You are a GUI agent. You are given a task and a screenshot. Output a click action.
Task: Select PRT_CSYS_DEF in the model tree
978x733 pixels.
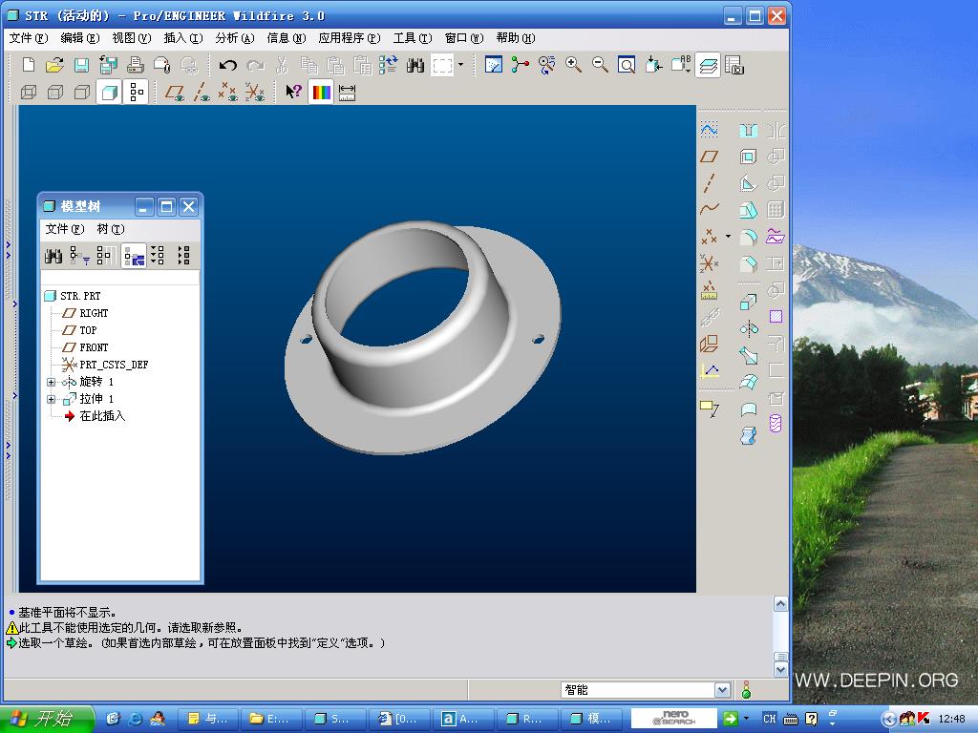[x=114, y=365]
